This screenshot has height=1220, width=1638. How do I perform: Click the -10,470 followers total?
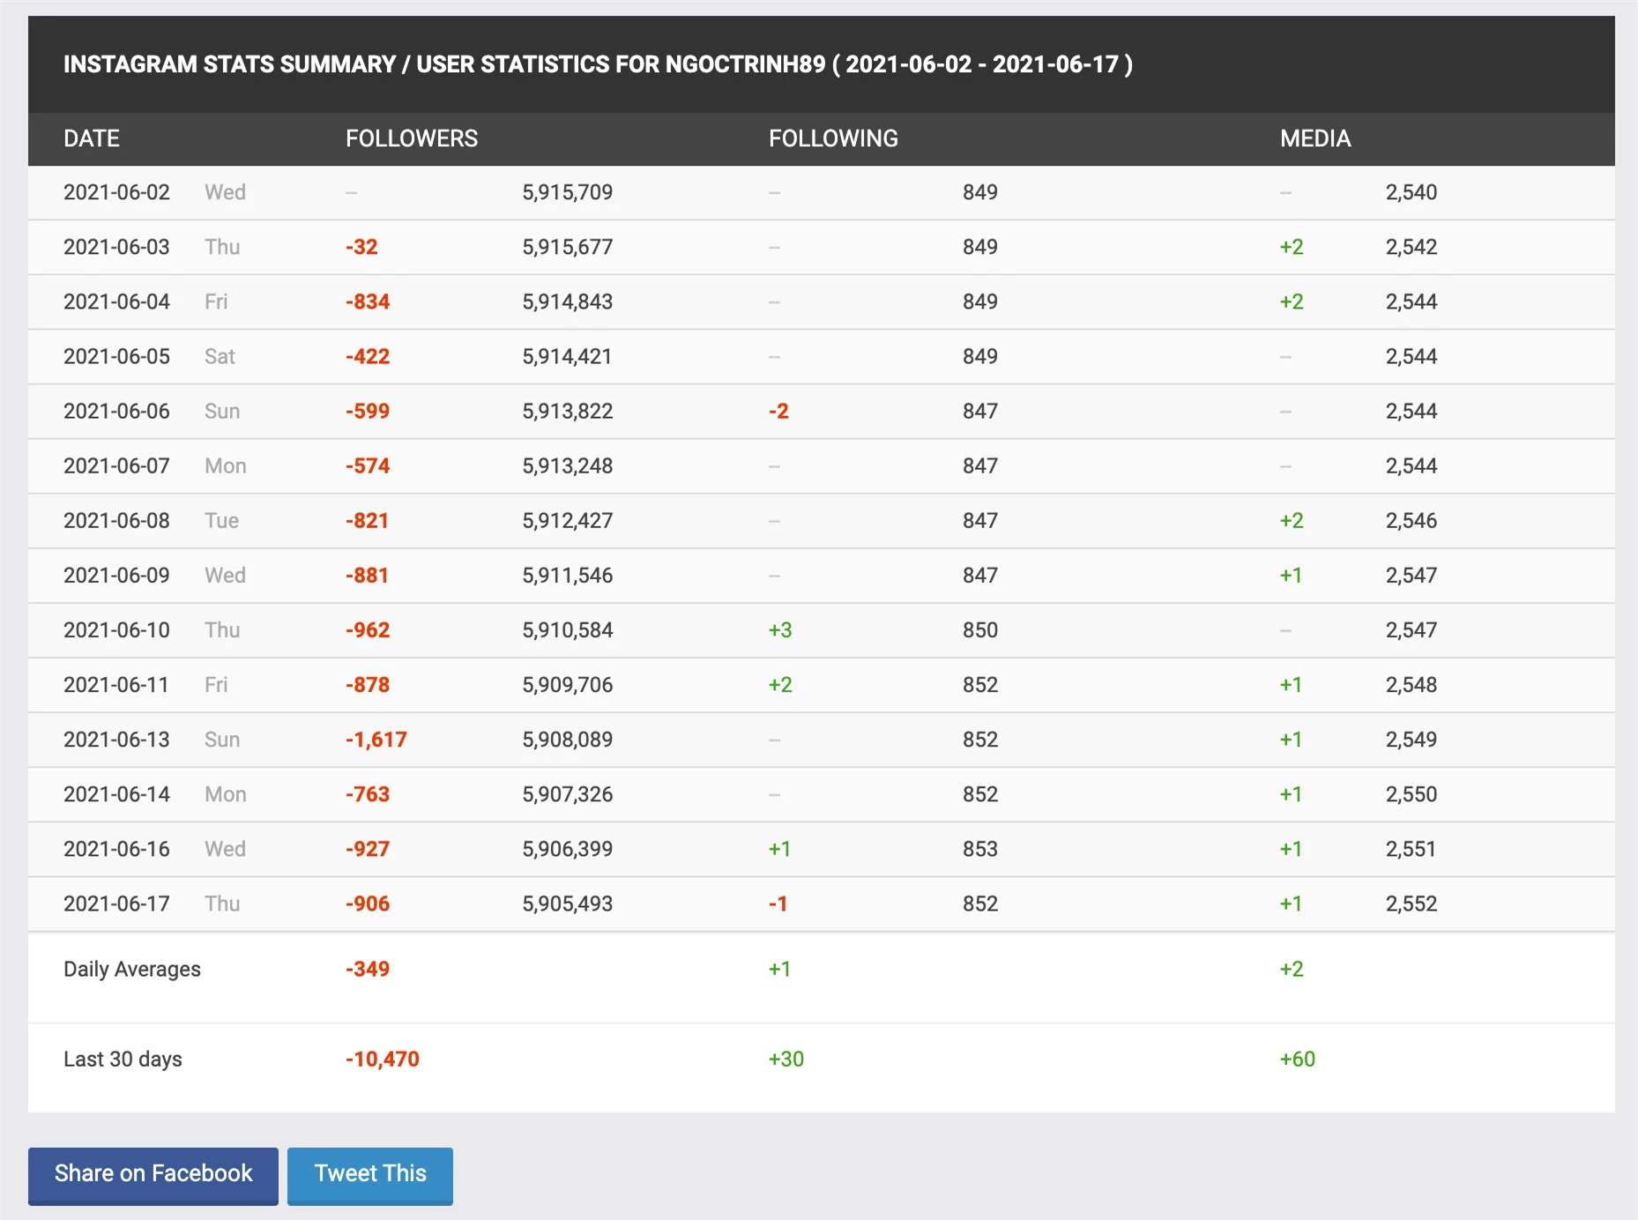(x=383, y=1059)
